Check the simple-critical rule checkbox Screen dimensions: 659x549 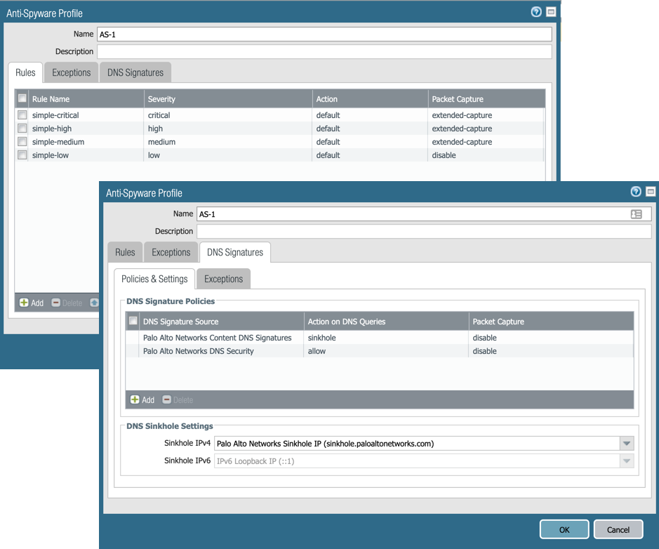[22, 115]
